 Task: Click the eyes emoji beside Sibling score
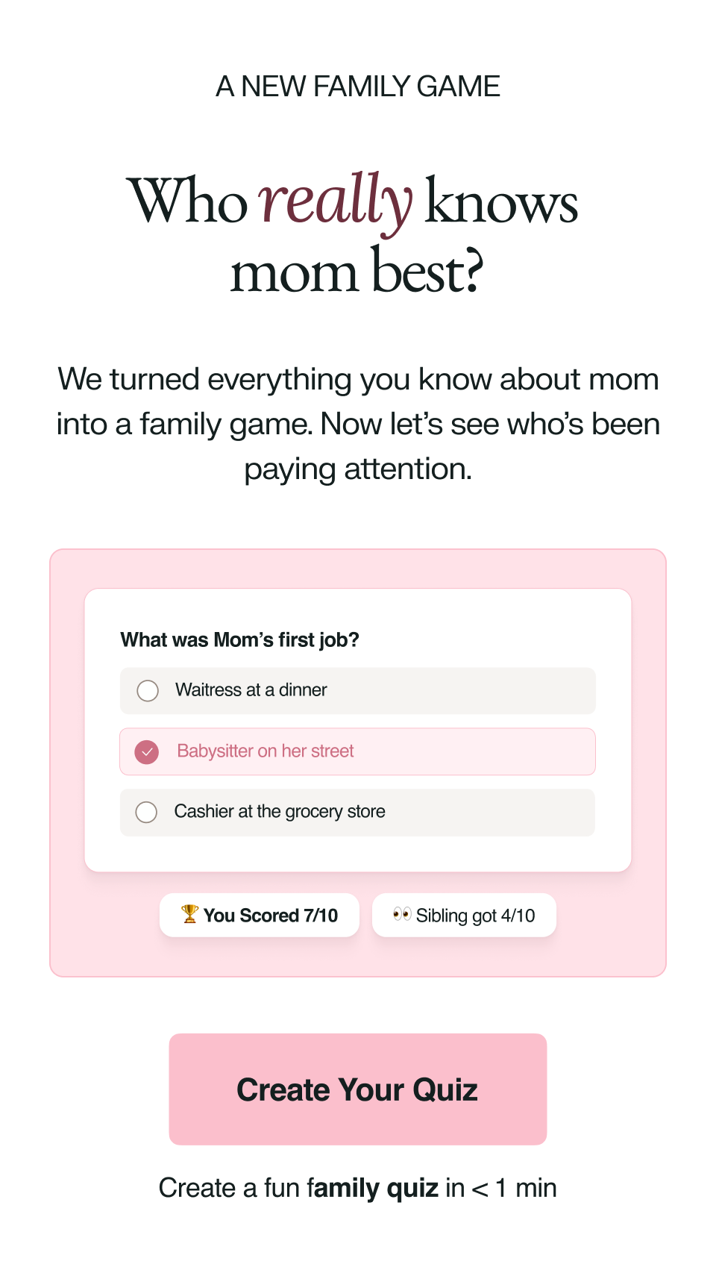pos(402,914)
